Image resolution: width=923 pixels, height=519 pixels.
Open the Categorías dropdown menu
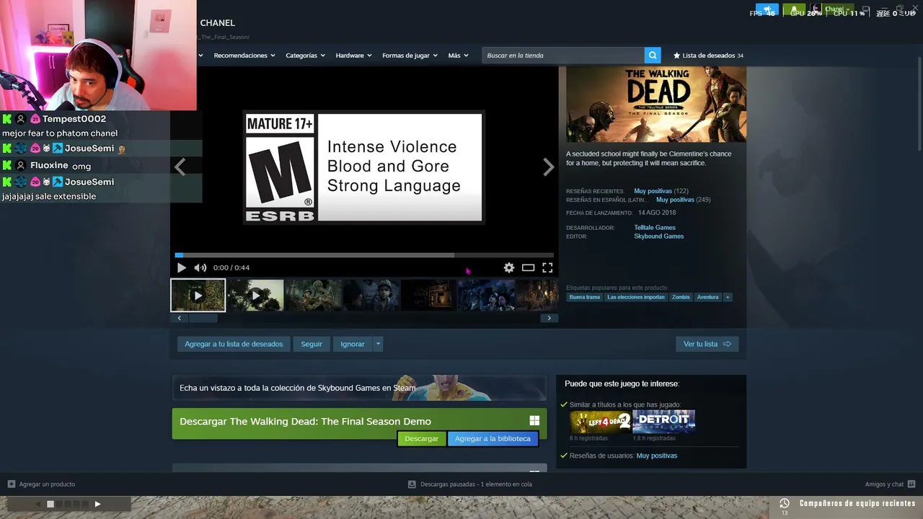coord(305,56)
